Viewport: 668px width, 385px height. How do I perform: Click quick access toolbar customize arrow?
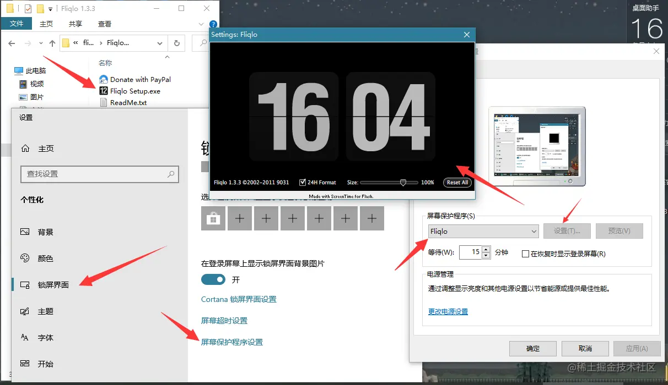click(x=51, y=9)
